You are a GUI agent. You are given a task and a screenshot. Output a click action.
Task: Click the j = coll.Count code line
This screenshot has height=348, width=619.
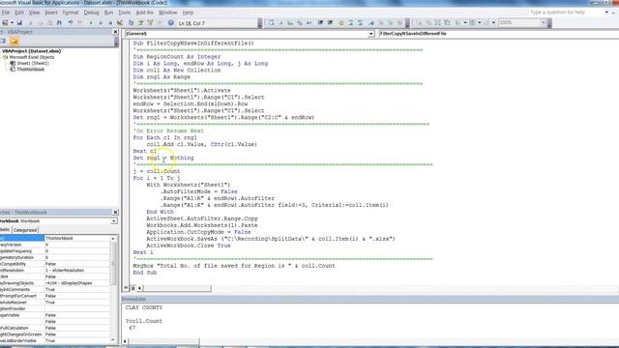coord(157,171)
